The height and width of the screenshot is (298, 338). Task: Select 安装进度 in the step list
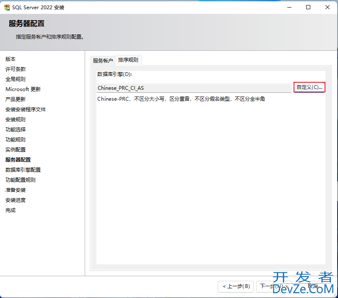tap(16, 200)
